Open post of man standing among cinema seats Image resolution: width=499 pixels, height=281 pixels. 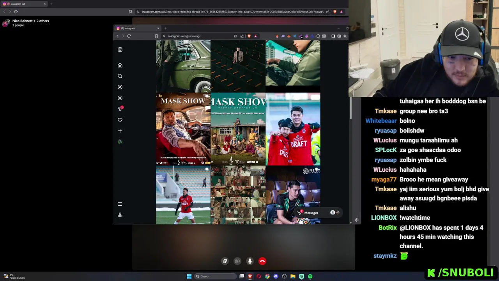tap(238, 66)
